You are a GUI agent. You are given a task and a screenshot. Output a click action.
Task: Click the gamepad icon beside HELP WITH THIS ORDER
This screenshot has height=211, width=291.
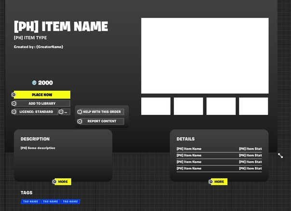(x=79, y=112)
